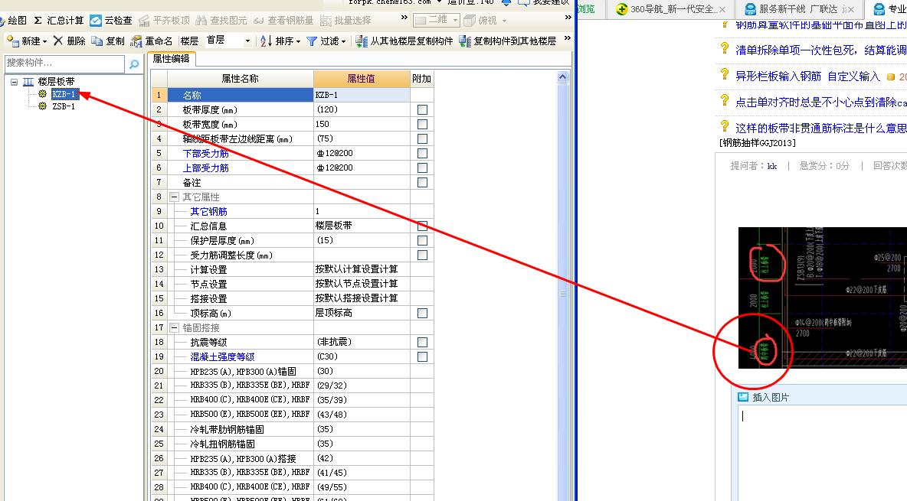Viewport: 907px width, 501px height.
Task: Open link 清单拆除单项一次性包死
Action: click(x=820, y=50)
